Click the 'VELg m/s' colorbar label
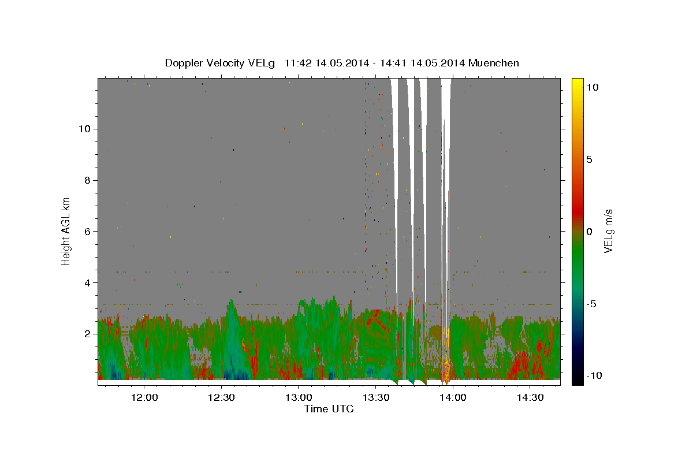Image resolution: width=693 pixels, height=462 pixels. [608, 232]
